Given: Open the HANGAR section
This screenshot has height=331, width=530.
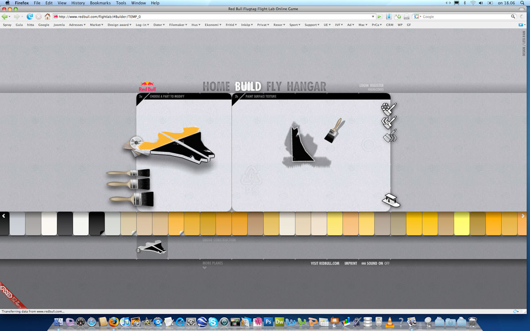Looking at the screenshot, I should coord(307,87).
